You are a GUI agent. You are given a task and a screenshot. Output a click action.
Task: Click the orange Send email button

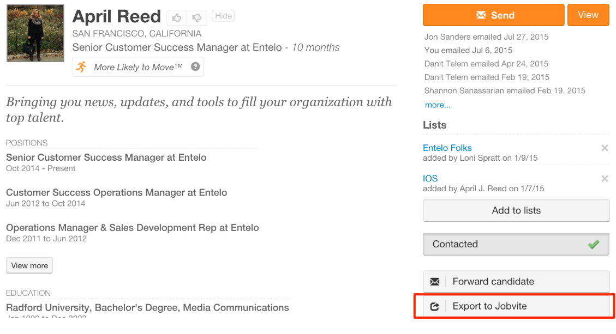(493, 15)
